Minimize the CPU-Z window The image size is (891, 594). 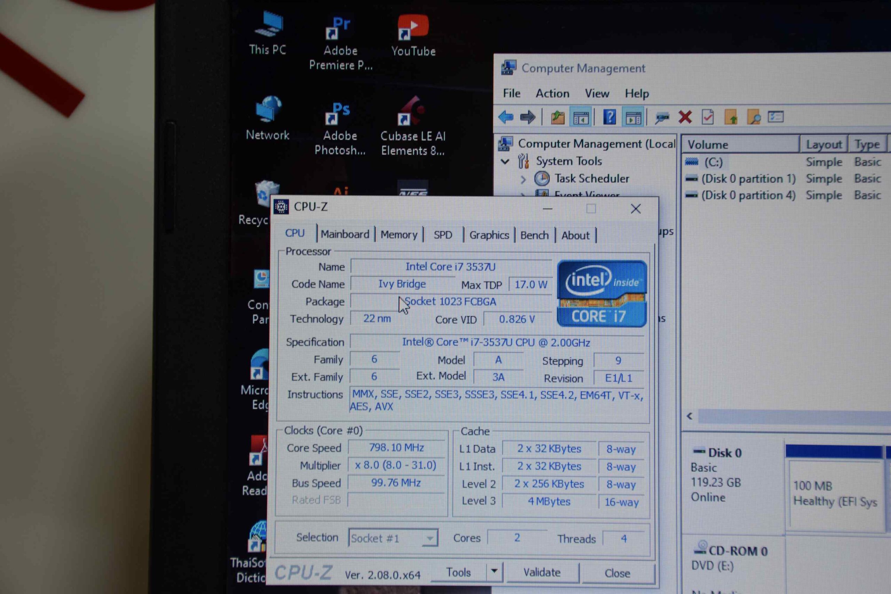[547, 209]
